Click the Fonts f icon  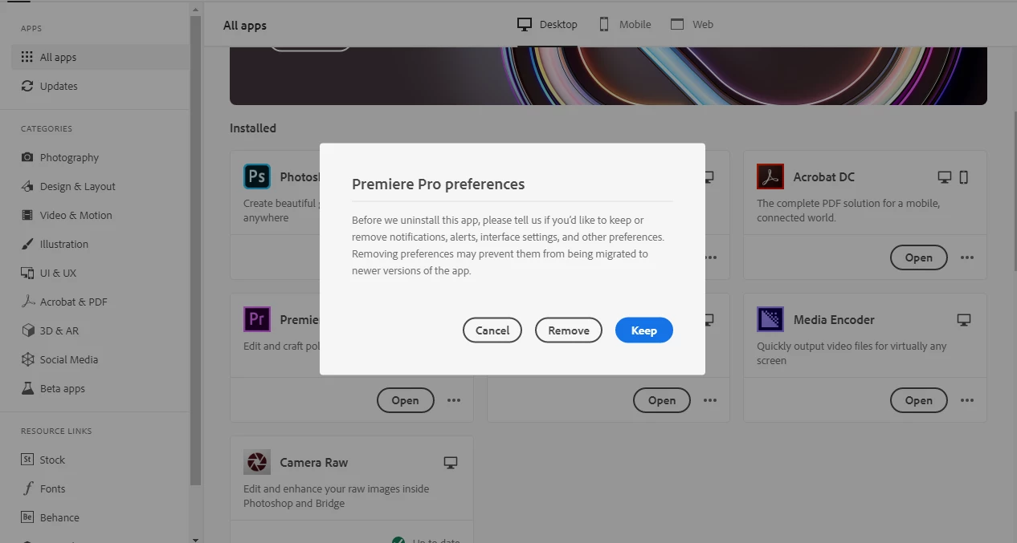pos(27,488)
